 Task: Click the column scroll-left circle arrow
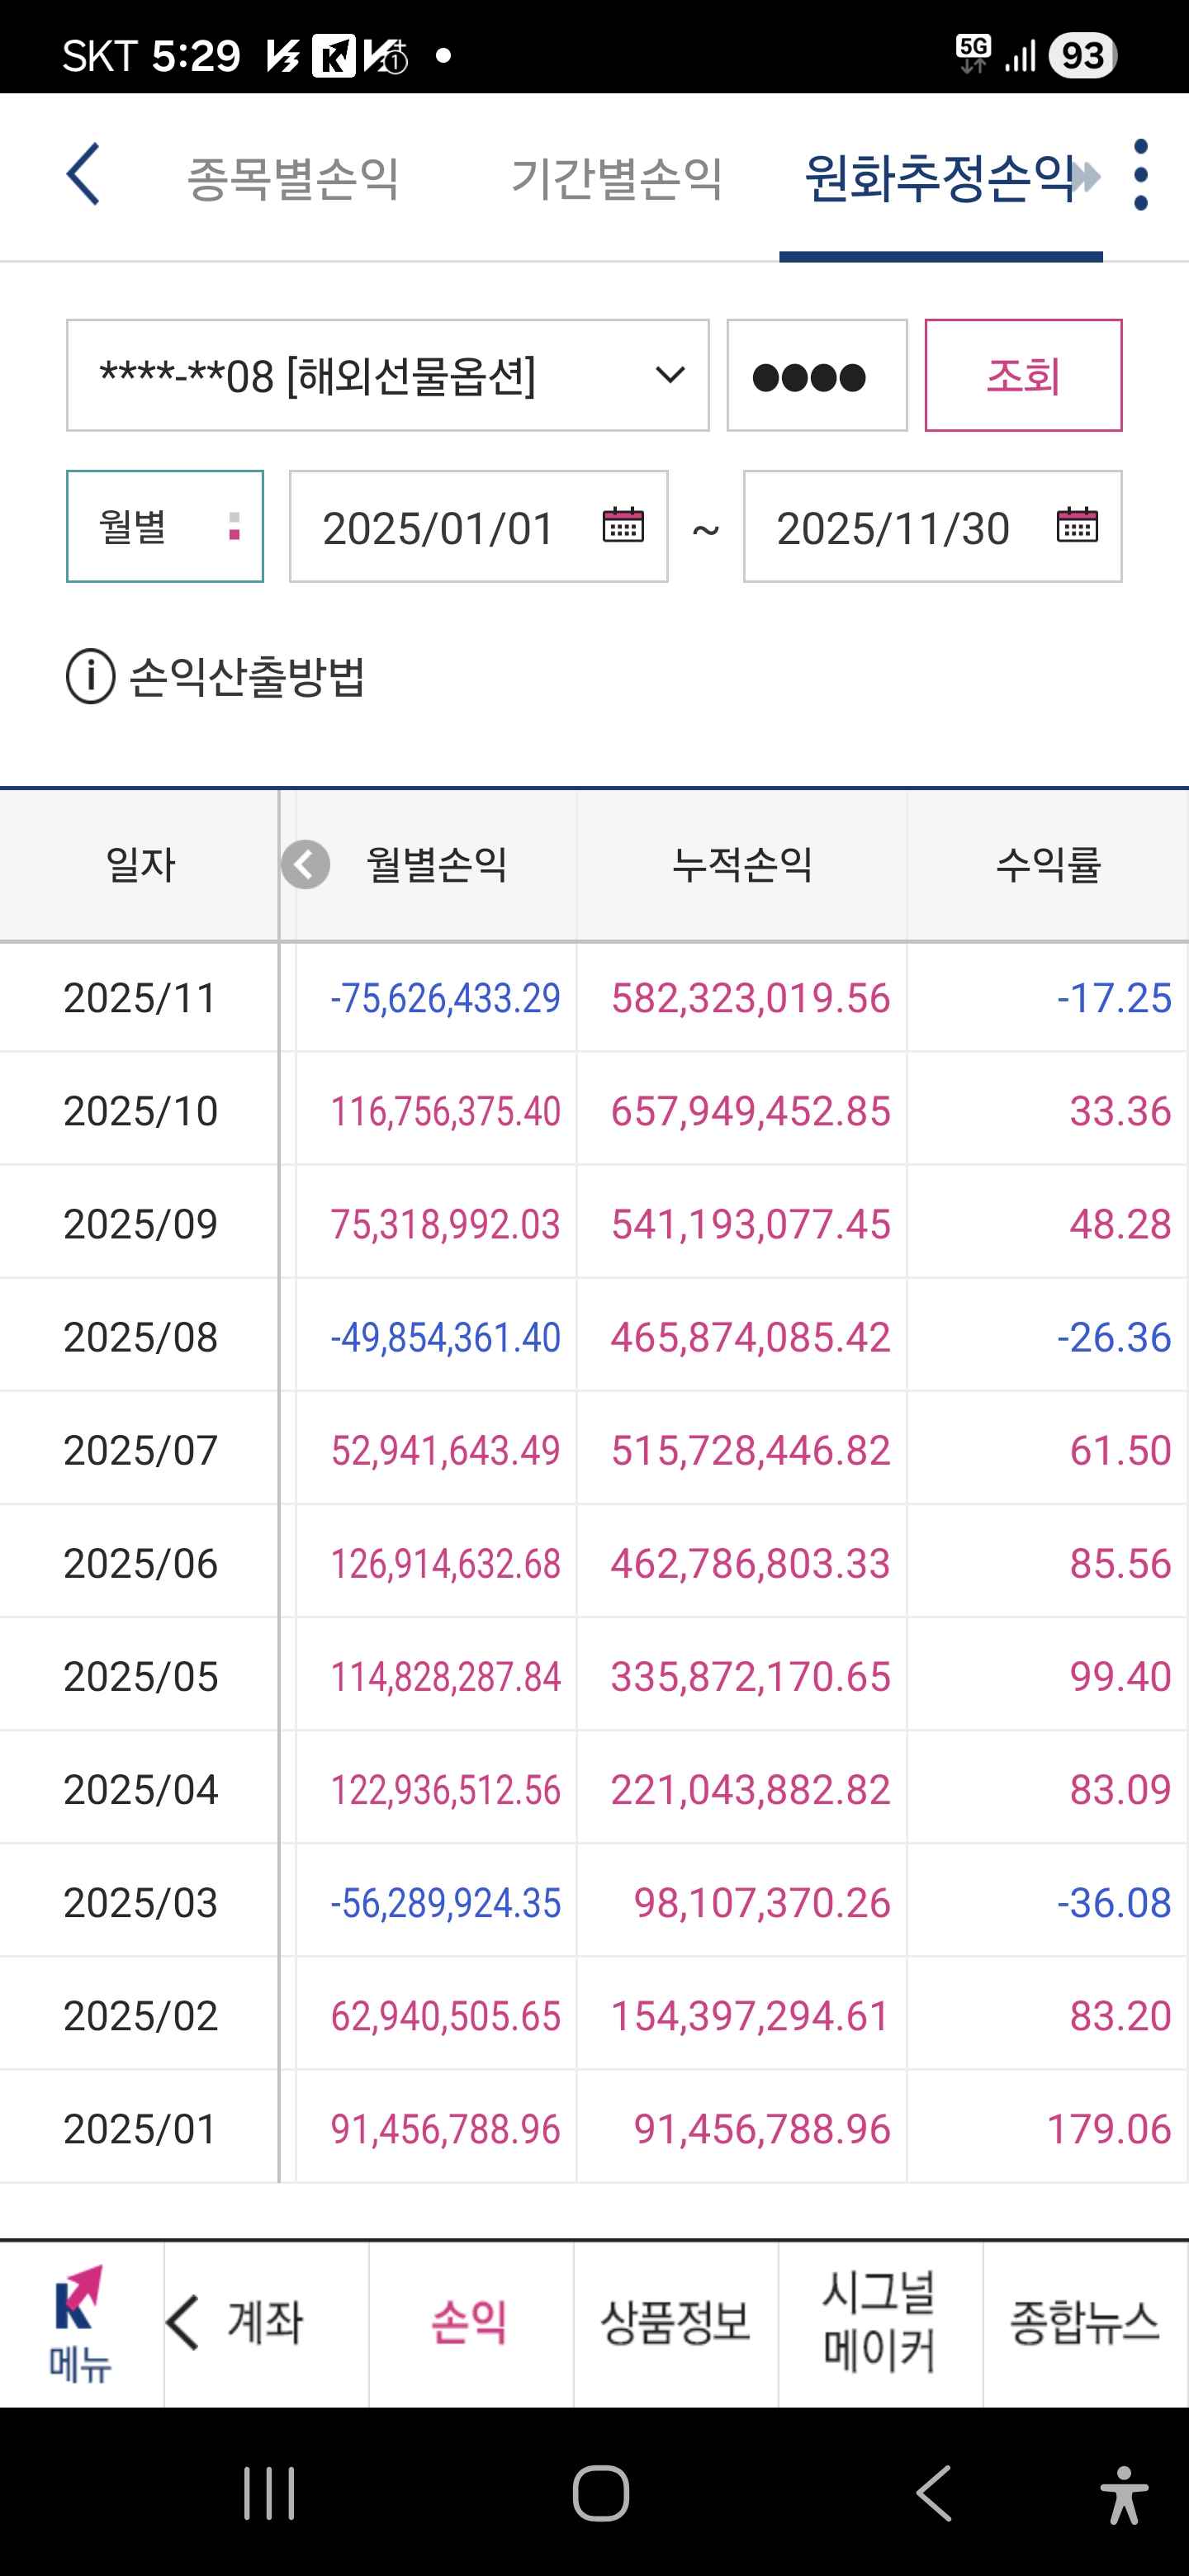(306, 864)
